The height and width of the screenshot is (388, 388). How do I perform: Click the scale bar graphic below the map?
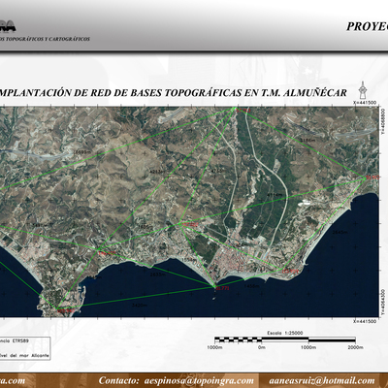point(285,339)
